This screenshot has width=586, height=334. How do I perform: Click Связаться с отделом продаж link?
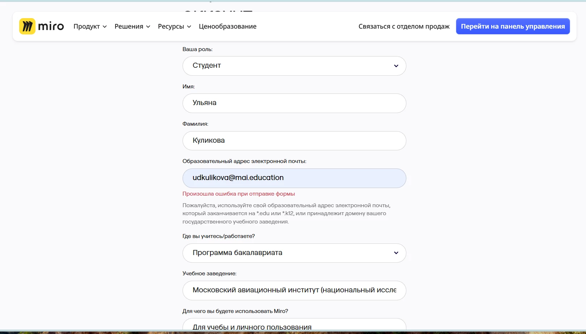pos(404,26)
